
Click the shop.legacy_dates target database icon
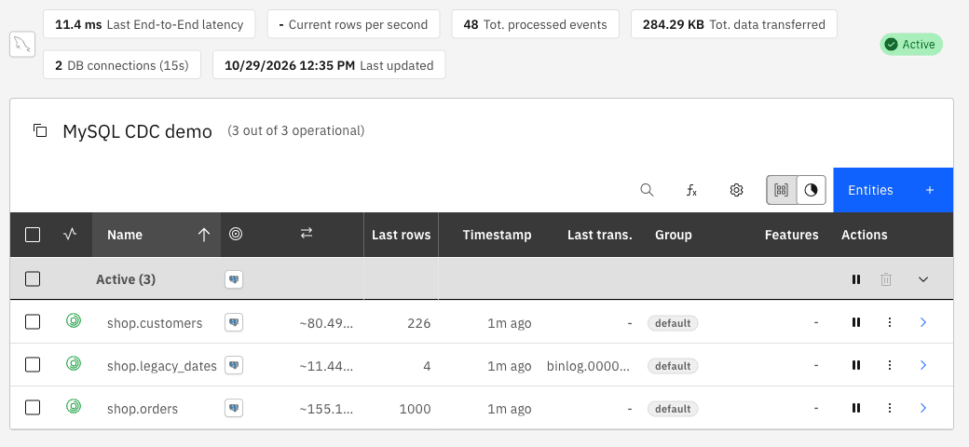tap(234, 365)
